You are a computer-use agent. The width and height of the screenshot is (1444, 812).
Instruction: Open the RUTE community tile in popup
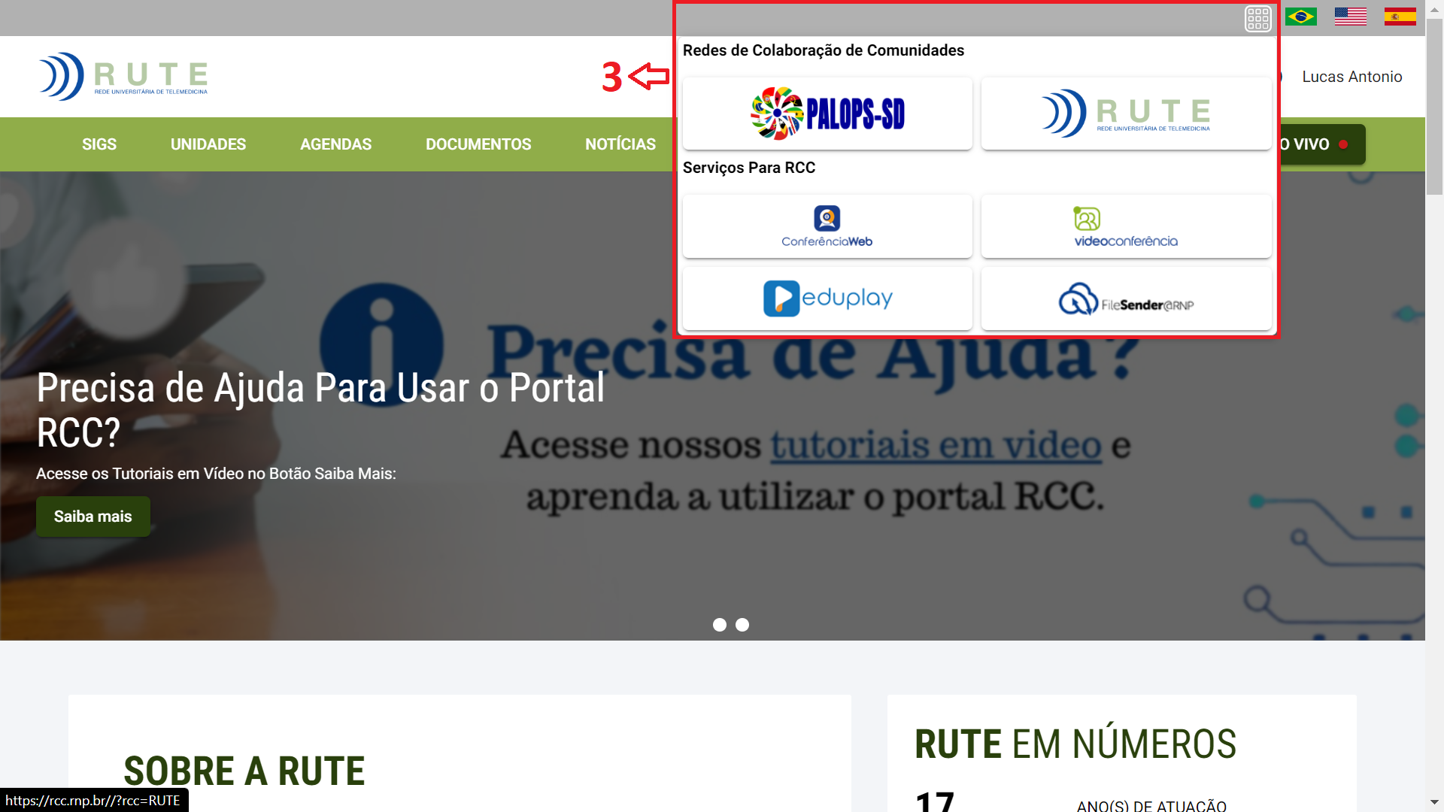click(x=1126, y=114)
